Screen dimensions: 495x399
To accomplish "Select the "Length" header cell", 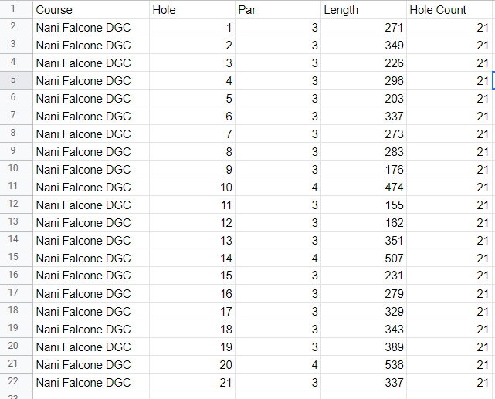I will click(364, 10).
